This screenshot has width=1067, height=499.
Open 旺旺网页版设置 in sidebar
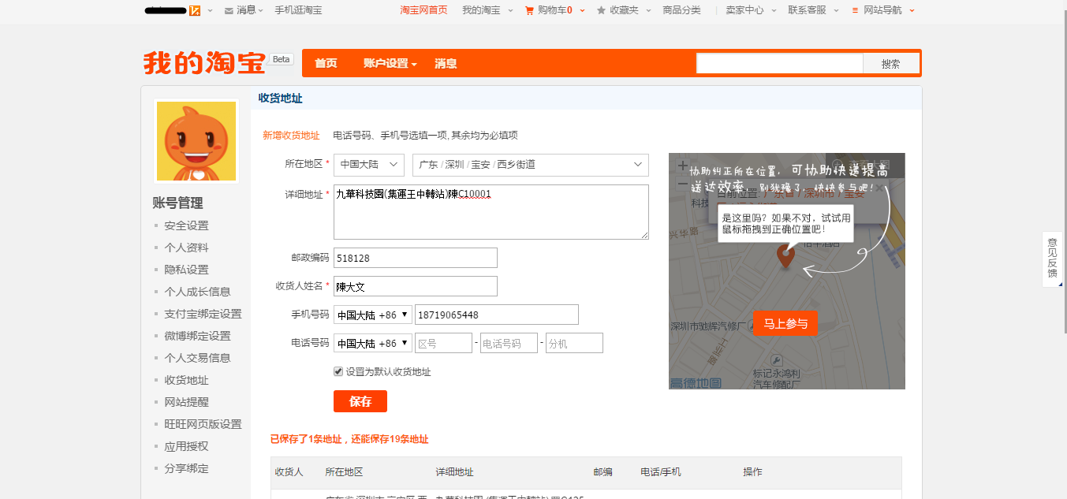(203, 424)
